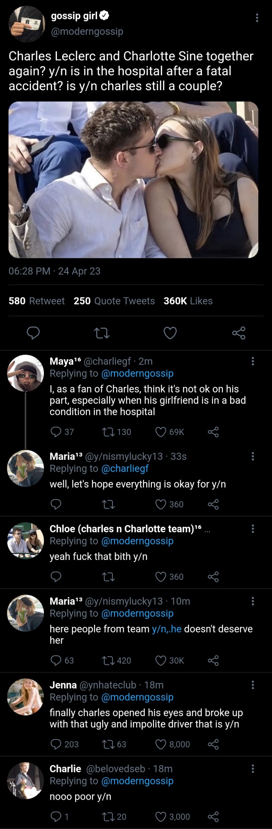Open the @moderngossip link in Maya's reply
Image resolution: width=272 pixels, height=829 pixels.
pyautogui.click(x=137, y=373)
